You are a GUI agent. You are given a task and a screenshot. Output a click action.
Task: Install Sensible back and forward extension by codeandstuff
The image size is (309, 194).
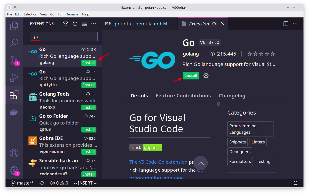point(89,174)
